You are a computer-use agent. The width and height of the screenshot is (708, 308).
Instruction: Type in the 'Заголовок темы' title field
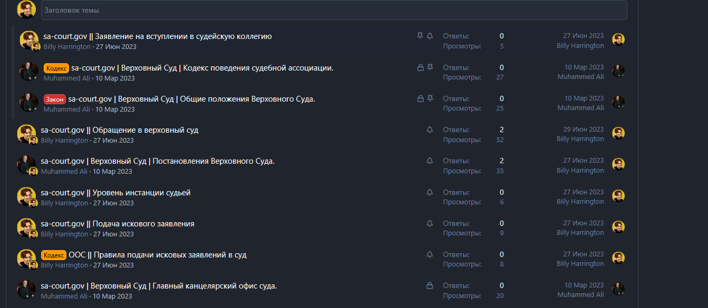click(x=334, y=10)
